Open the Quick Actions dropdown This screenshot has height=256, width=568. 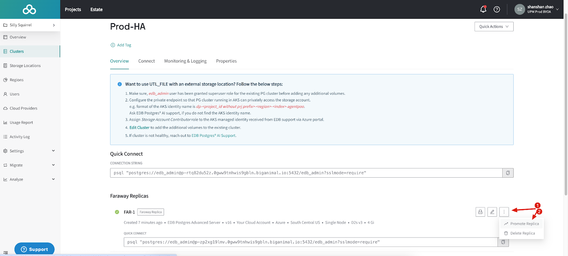pyautogui.click(x=494, y=27)
